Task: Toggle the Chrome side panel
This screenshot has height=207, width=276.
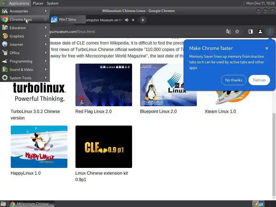Action: click(250, 32)
